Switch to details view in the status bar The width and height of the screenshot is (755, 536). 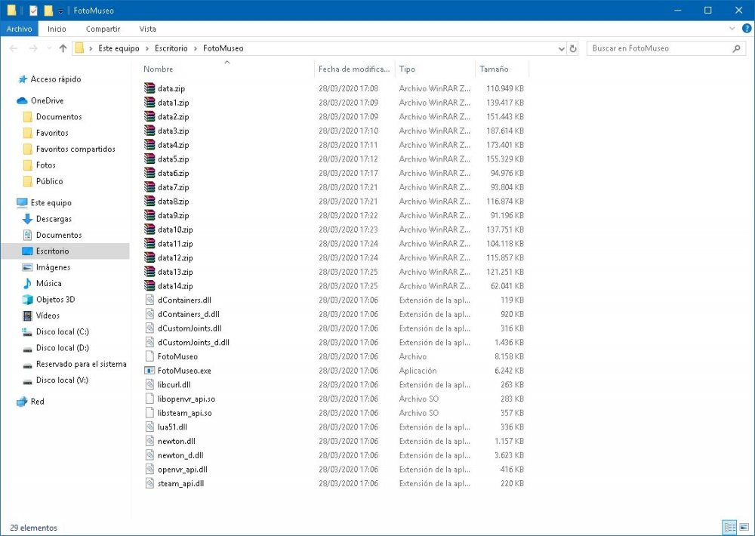[729, 528]
